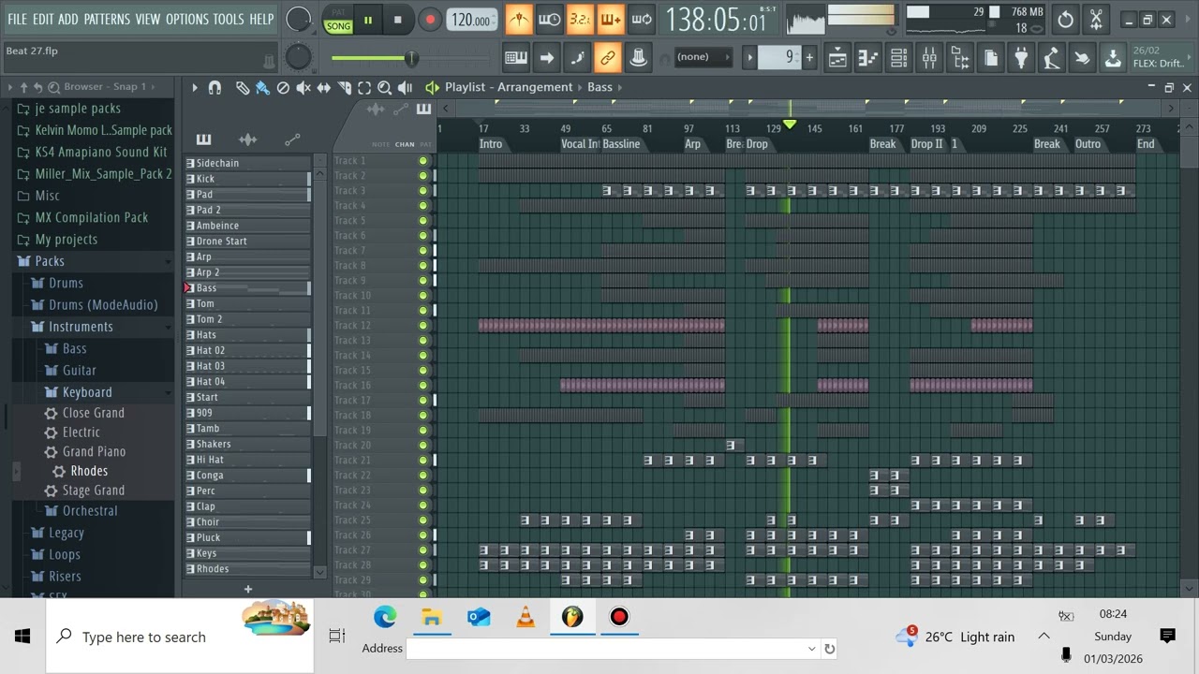The image size is (1199, 674).
Task: Stop playback with the stop button
Action: point(397,20)
